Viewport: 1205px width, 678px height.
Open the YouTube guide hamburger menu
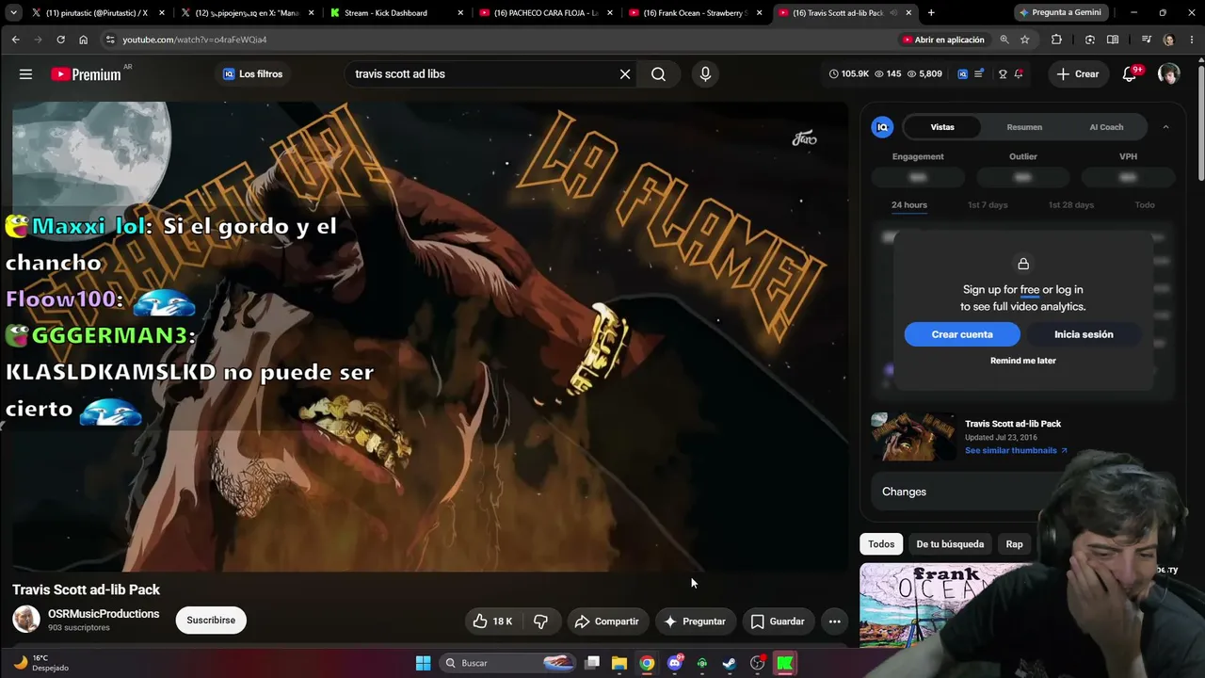point(25,74)
